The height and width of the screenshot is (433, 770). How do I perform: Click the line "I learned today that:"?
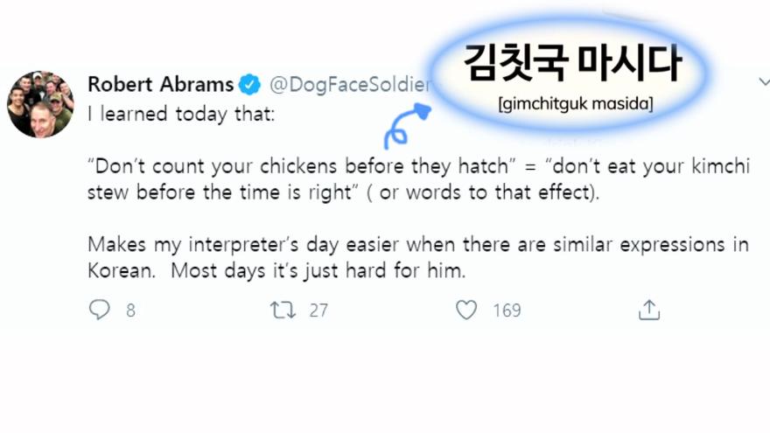181,115
